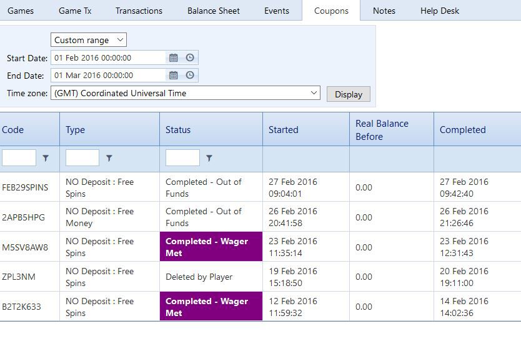The width and height of the screenshot is (521, 346).
Task: Click started time 12 Feb 2016 11:59:32
Action: (x=293, y=307)
